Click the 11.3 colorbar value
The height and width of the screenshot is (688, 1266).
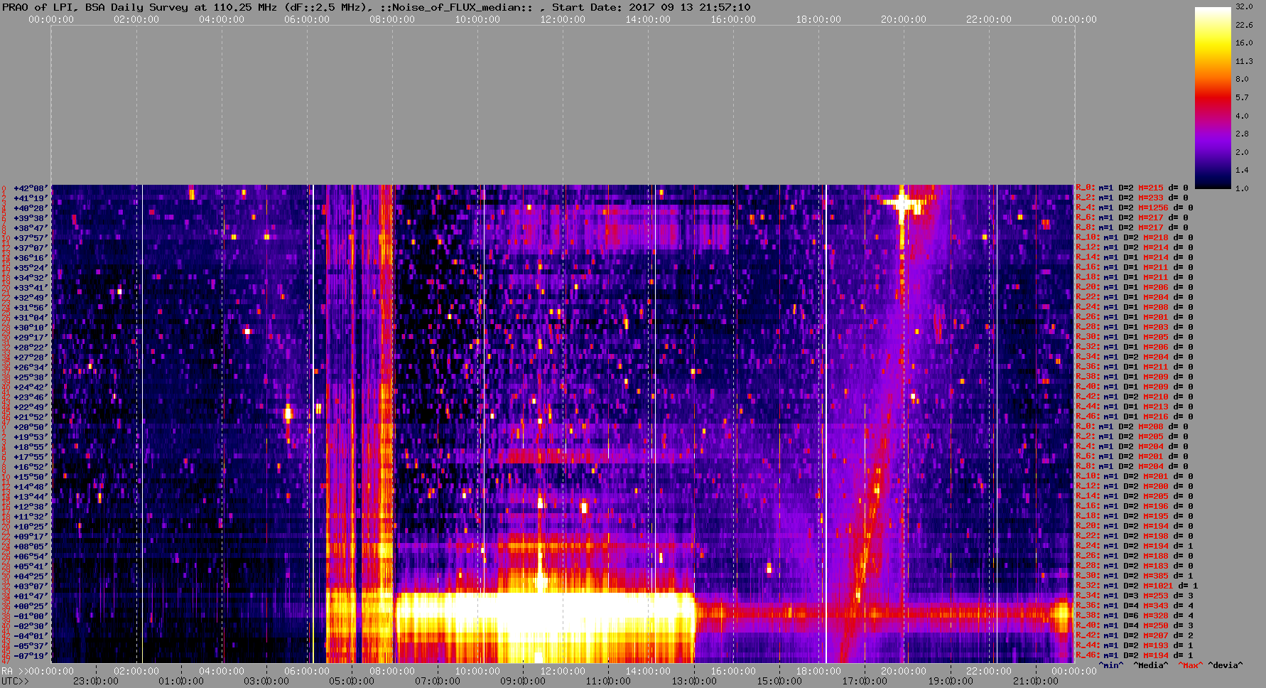(1244, 61)
